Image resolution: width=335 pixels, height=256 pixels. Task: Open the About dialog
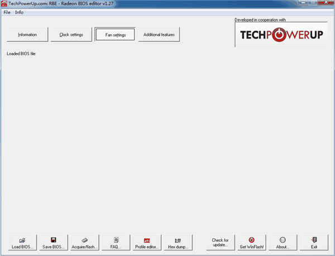(x=283, y=243)
